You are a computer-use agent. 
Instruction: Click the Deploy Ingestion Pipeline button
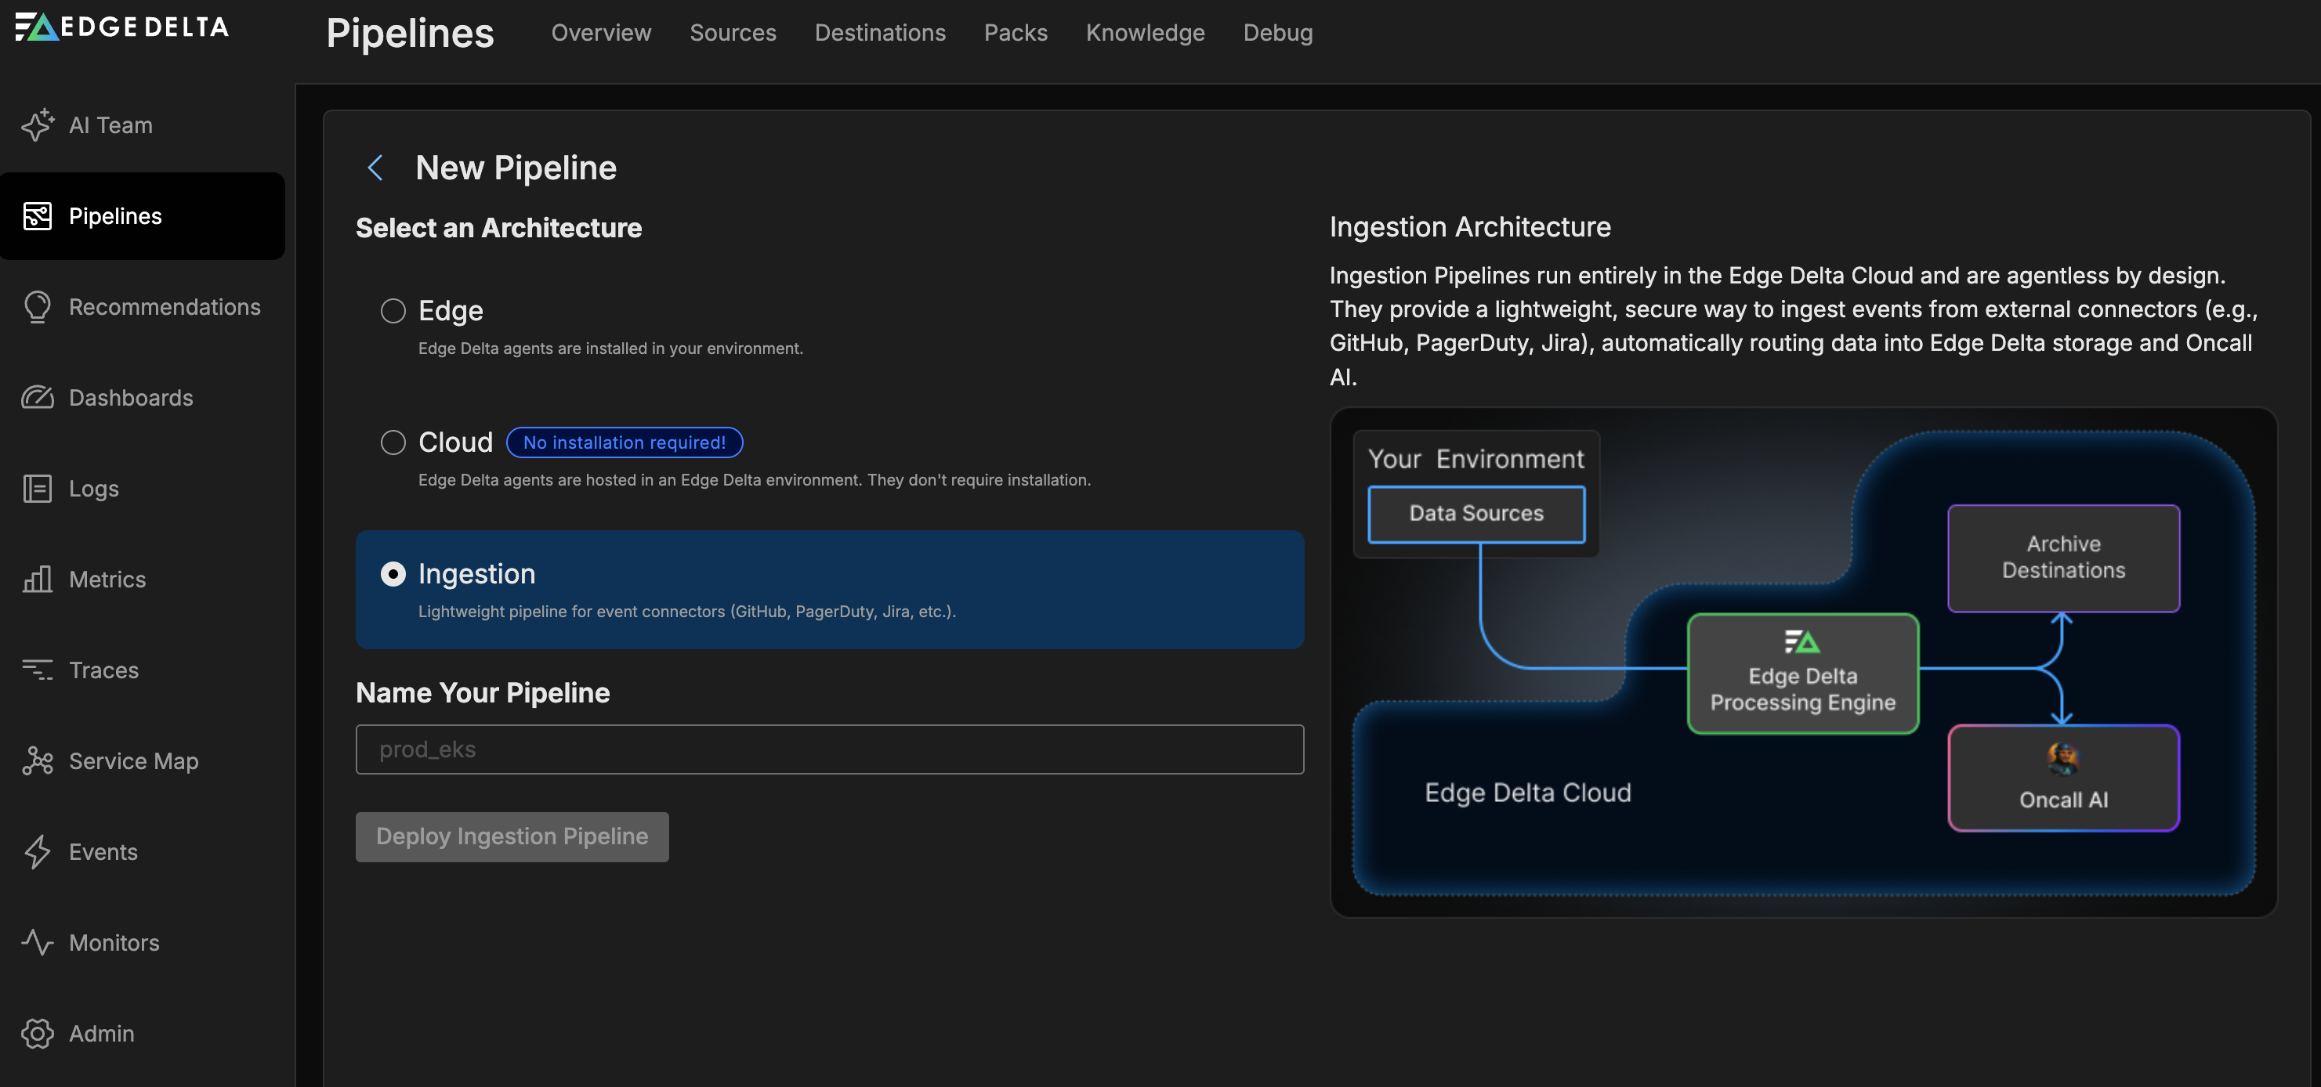pyautogui.click(x=512, y=836)
